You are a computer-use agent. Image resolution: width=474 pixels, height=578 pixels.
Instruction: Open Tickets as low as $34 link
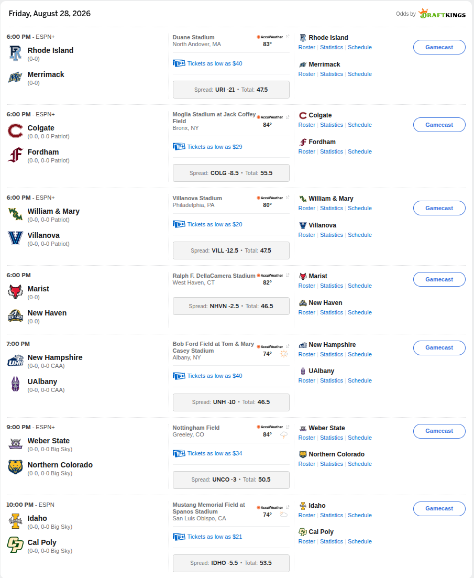214,453
